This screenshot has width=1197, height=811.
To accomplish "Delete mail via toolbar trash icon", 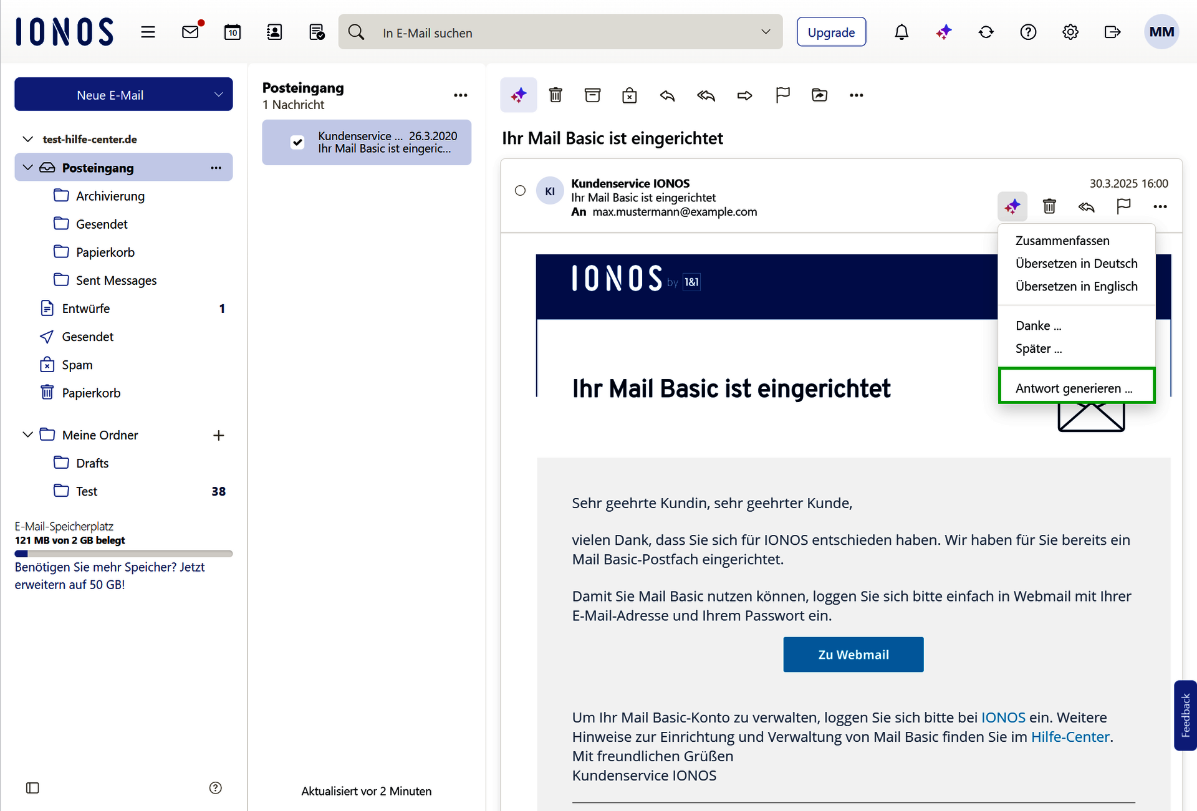I will click(x=555, y=95).
